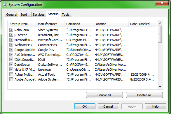Select the Google Inc. manufacturer cell
This screenshot has width=171, height=114.
(46, 50)
